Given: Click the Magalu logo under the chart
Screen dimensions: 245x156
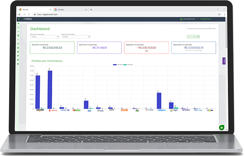Looking at the screenshot, I should coord(162,110).
